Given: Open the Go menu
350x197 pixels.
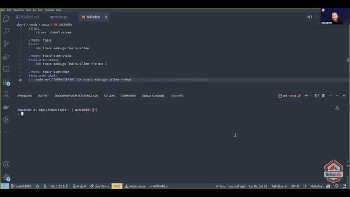Looking at the screenshot, I should tap(34, 10).
